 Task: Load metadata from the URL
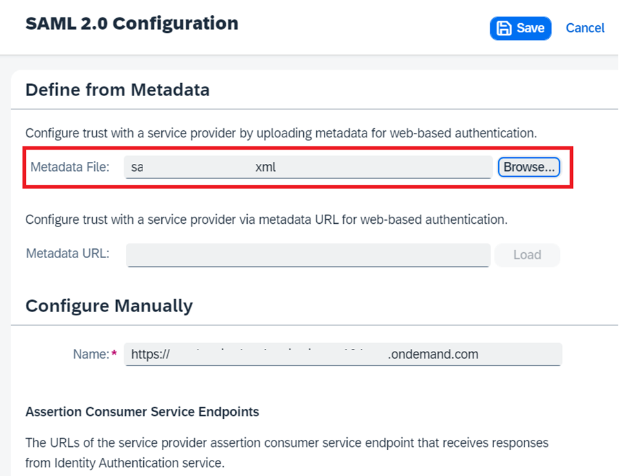[x=527, y=255]
